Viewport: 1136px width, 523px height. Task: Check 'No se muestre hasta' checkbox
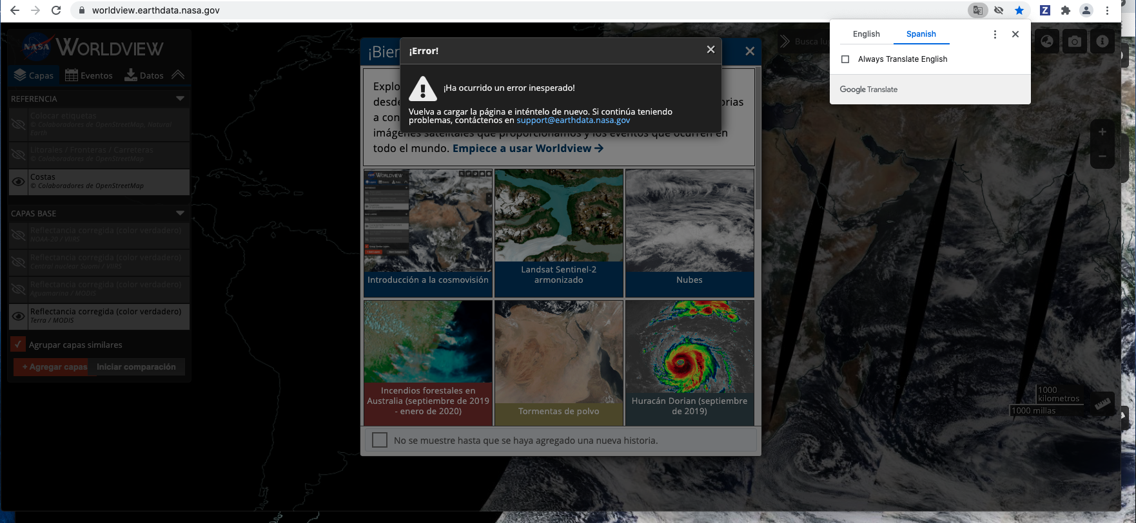pyautogui.click(x=380, y=440)
